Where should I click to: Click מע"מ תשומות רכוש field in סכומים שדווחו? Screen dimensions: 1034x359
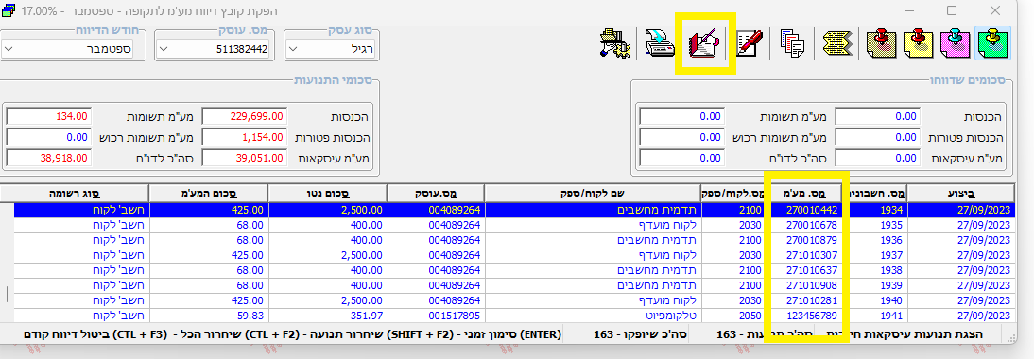(681, 137)
